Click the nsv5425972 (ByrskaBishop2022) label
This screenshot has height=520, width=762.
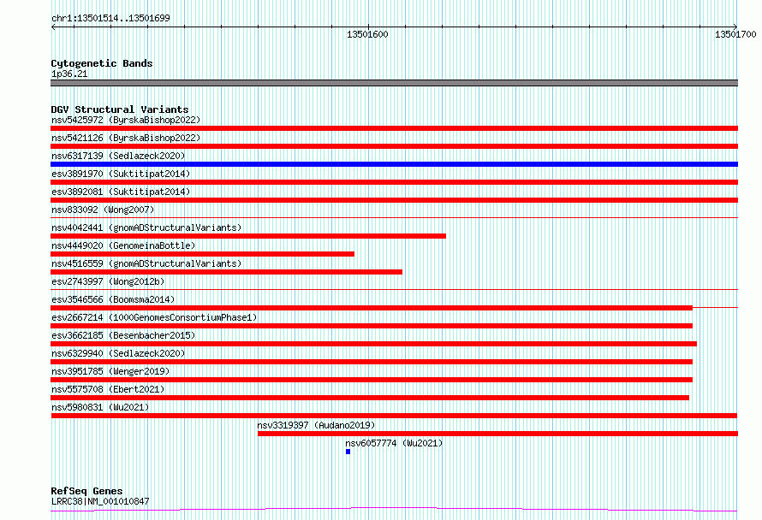pyautogui.click(x=126, y=120)
